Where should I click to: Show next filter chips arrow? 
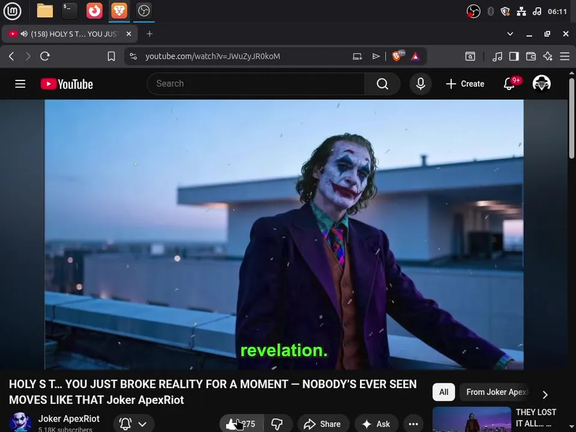pos(545,394)
